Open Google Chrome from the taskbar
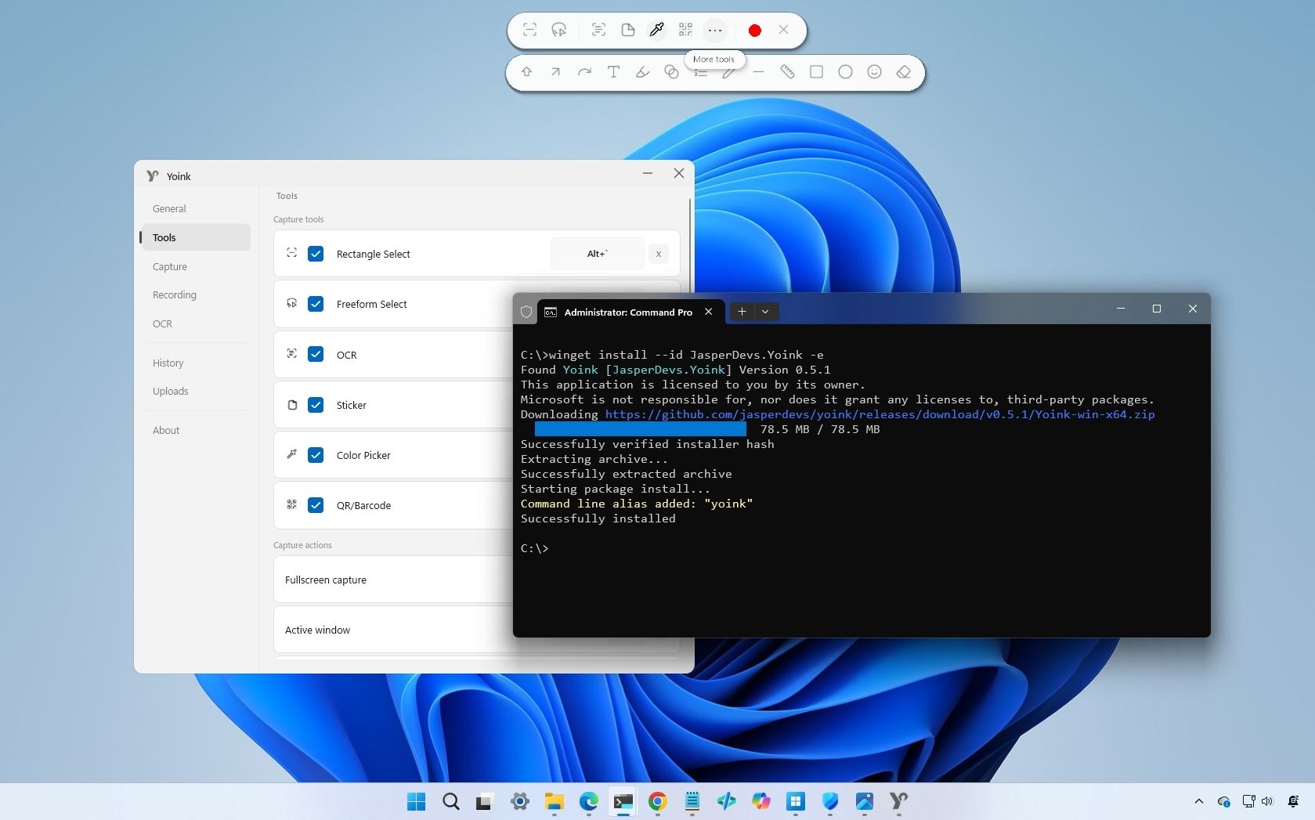This screenshot has width=1315, height=820. (x=658, y=801)
